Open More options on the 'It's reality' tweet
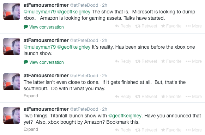This screenshot has width=205, height=135. pos(194,61)
